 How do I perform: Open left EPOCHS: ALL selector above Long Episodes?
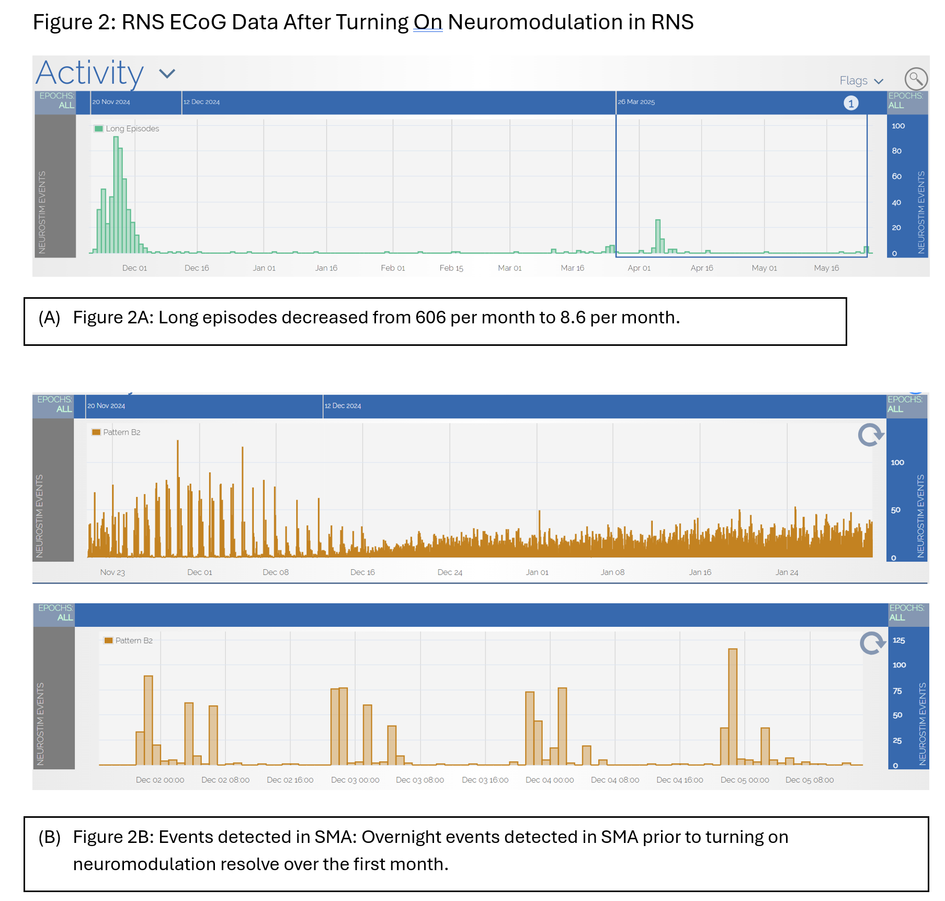[56, 100]
